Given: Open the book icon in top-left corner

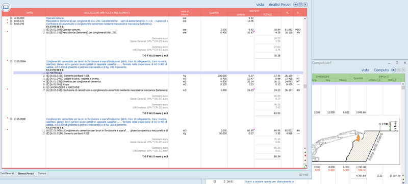Looking at the screenshot, I should [x=6, y=7].
